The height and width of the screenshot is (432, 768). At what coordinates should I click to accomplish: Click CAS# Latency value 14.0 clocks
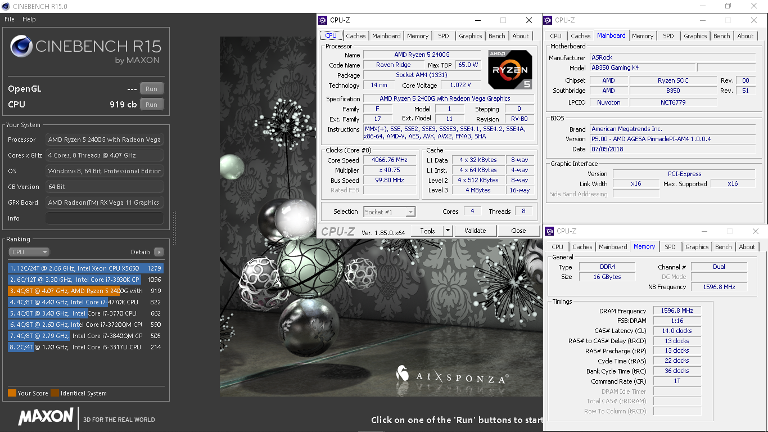pyautogui.click(x=677, y=331)
